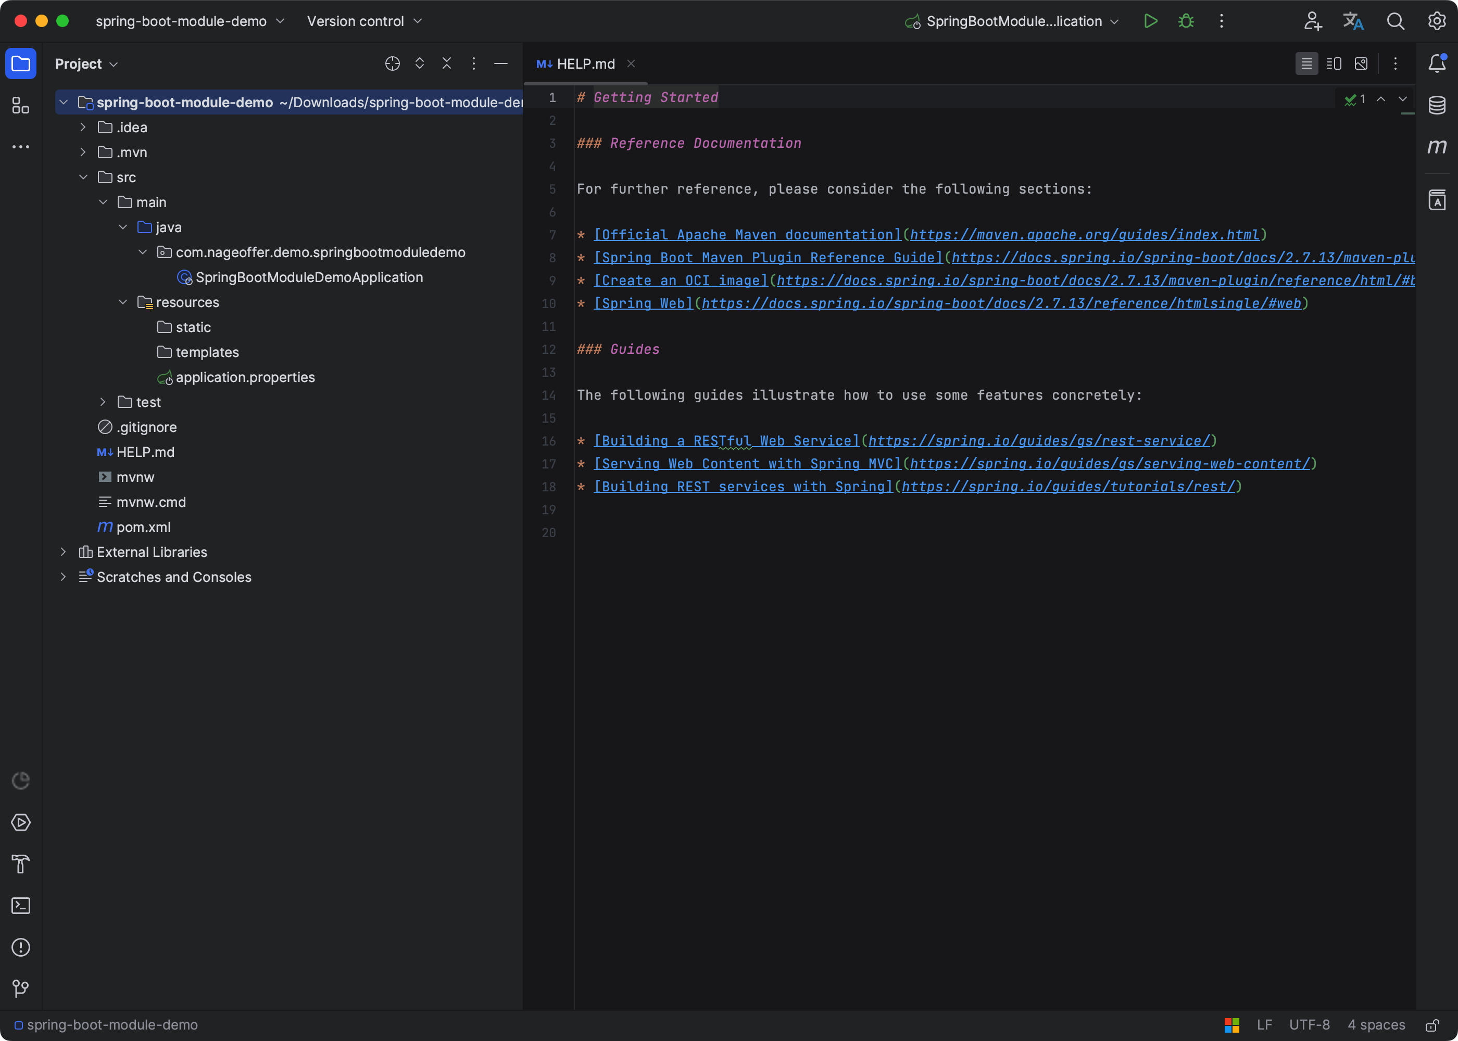Expand all with the up-down arrows icon
The height and width of the screenshot is (1041, 1458).
click(x=419, y=64)
